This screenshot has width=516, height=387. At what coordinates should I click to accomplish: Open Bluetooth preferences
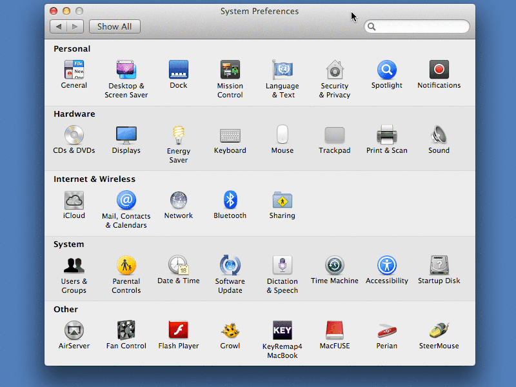(230, 201)
